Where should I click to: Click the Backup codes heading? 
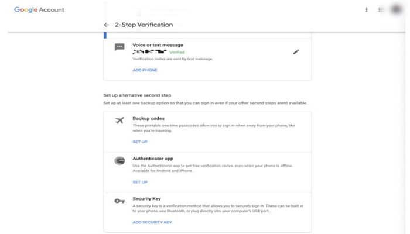point(149,118)
